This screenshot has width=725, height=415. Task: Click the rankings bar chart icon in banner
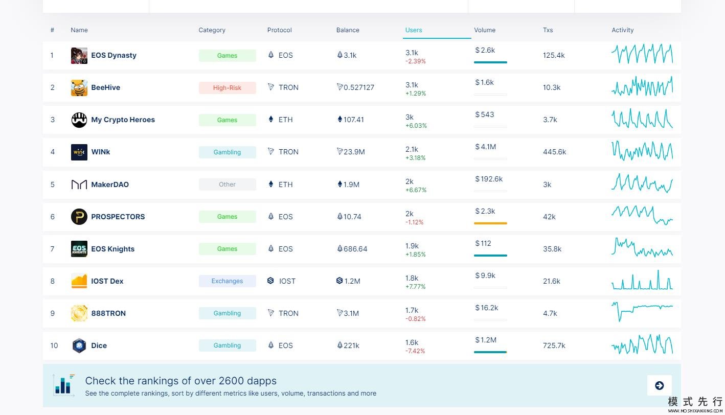[x=64, y=384]
